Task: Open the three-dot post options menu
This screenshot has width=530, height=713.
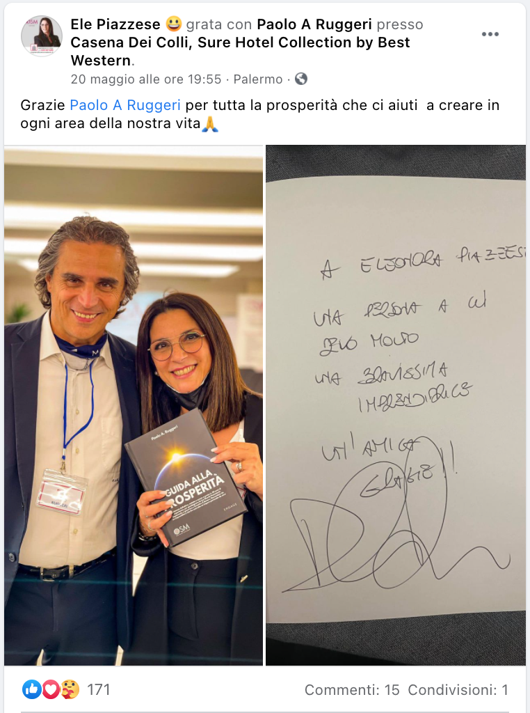Action: click(490, 34)
